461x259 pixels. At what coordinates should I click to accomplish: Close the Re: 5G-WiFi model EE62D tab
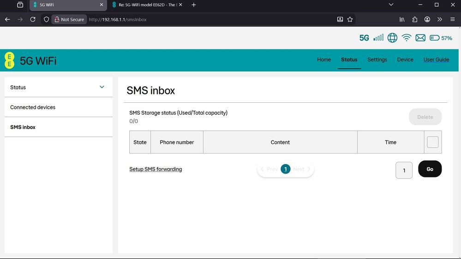coord(180,5)
